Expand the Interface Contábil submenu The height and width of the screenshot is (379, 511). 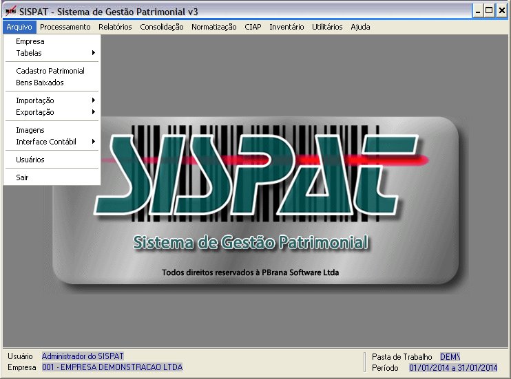[x=52, y=142]
